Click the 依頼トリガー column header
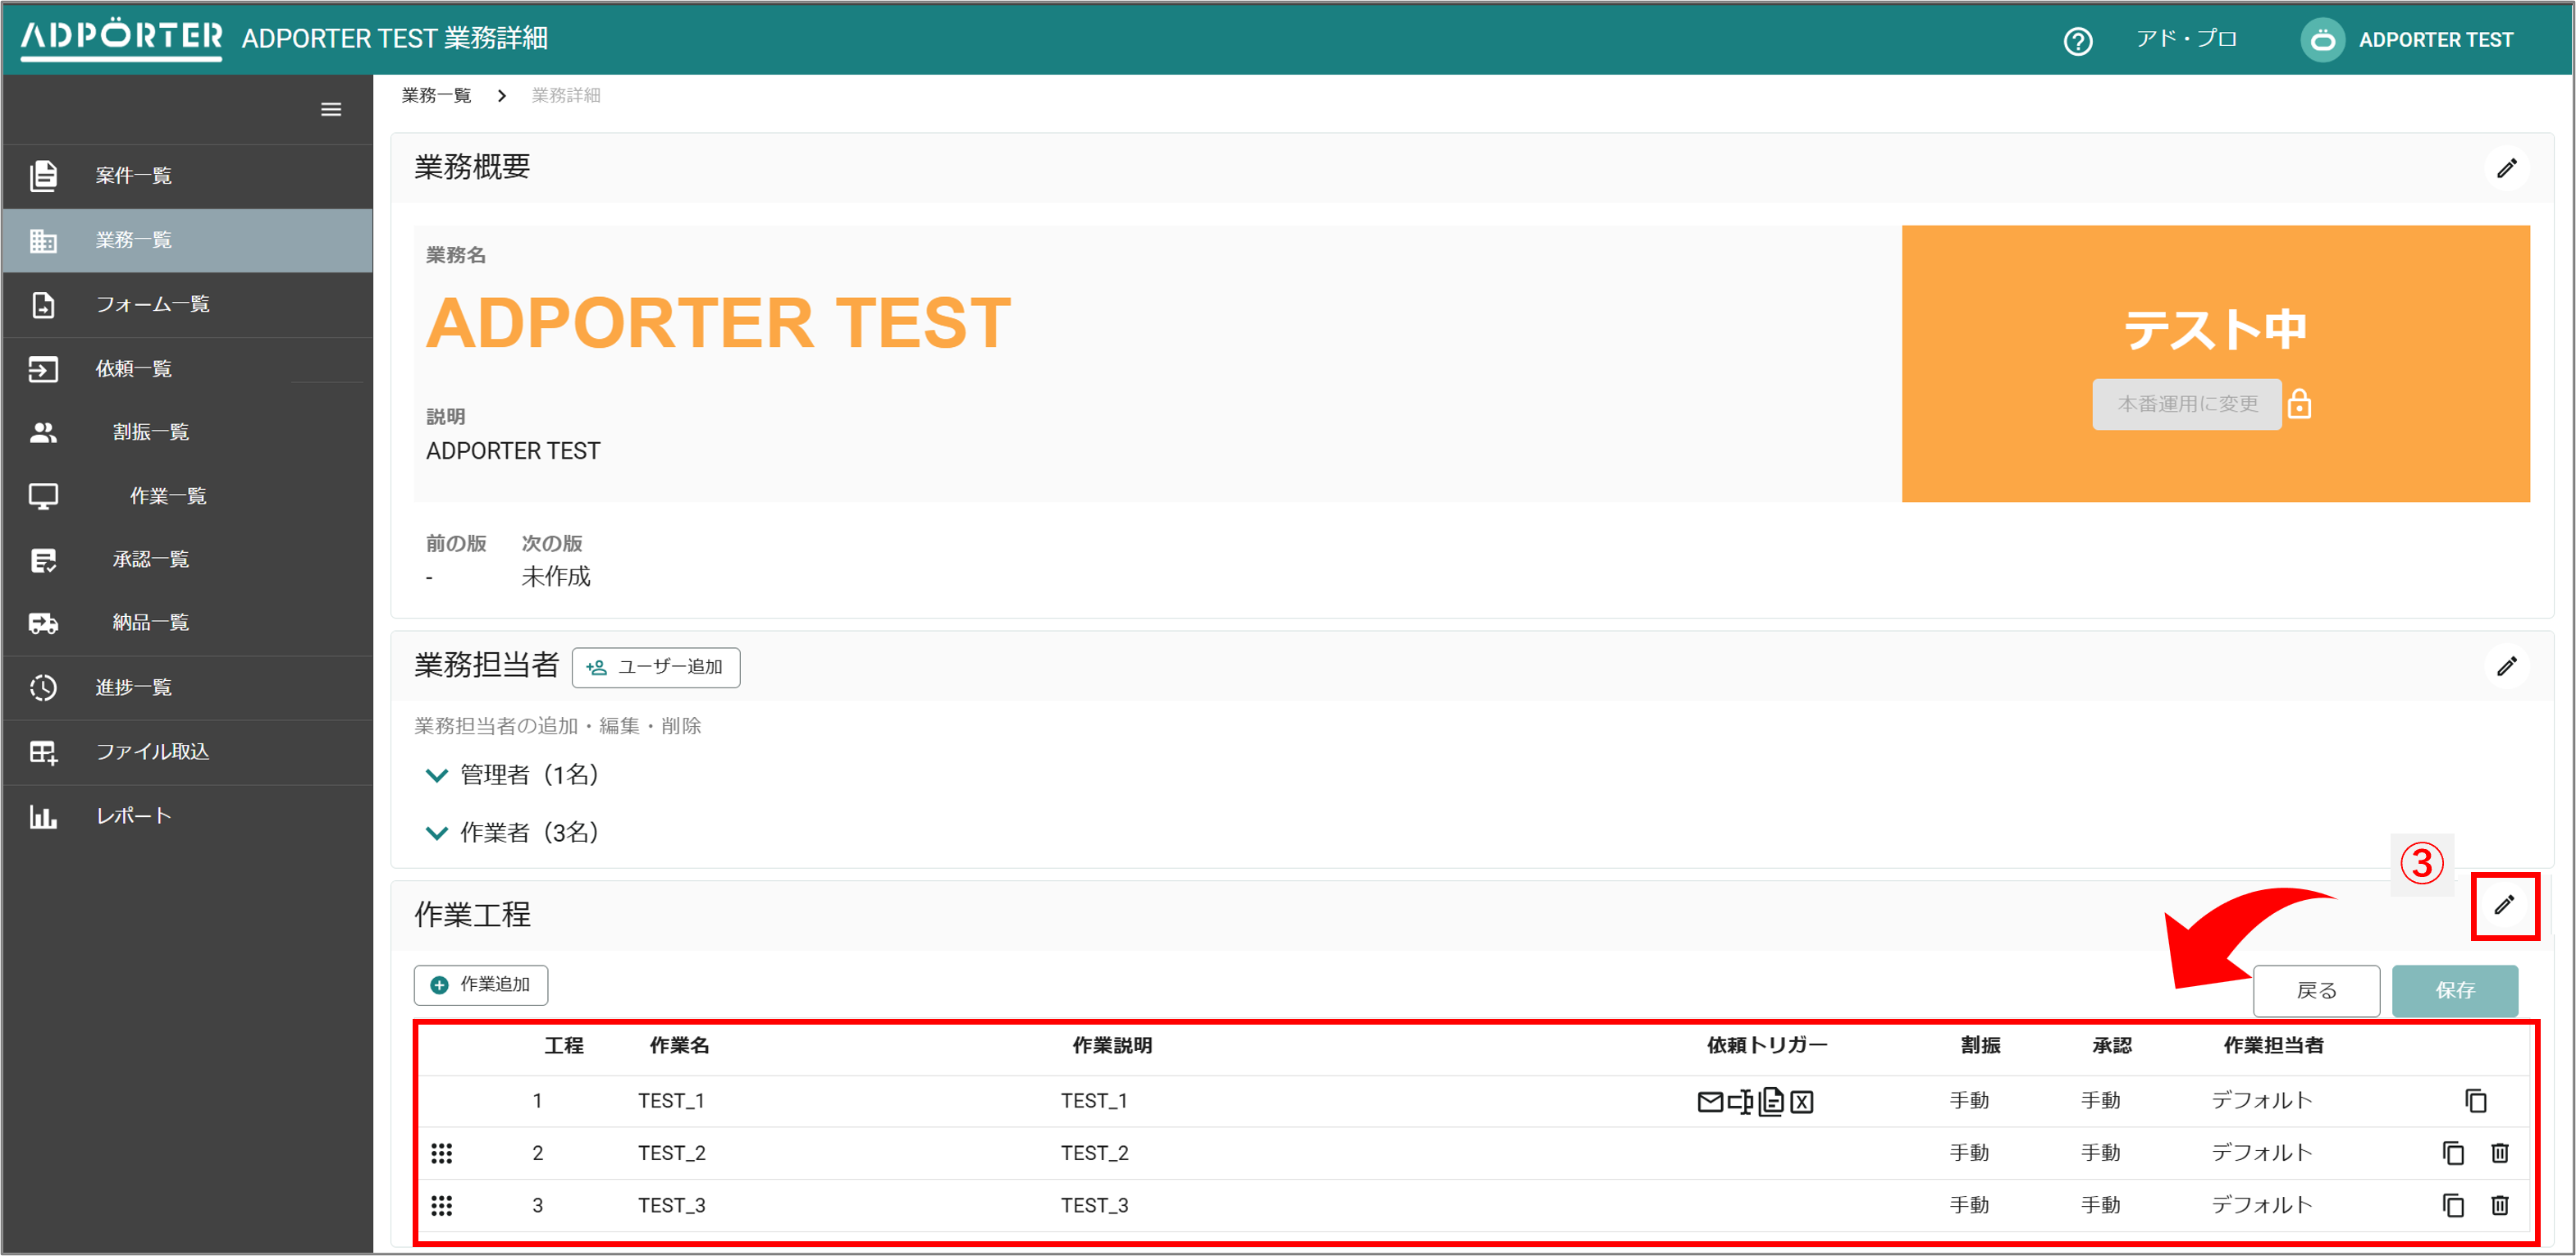2576x1256 pixels. click(1766, 1045)
